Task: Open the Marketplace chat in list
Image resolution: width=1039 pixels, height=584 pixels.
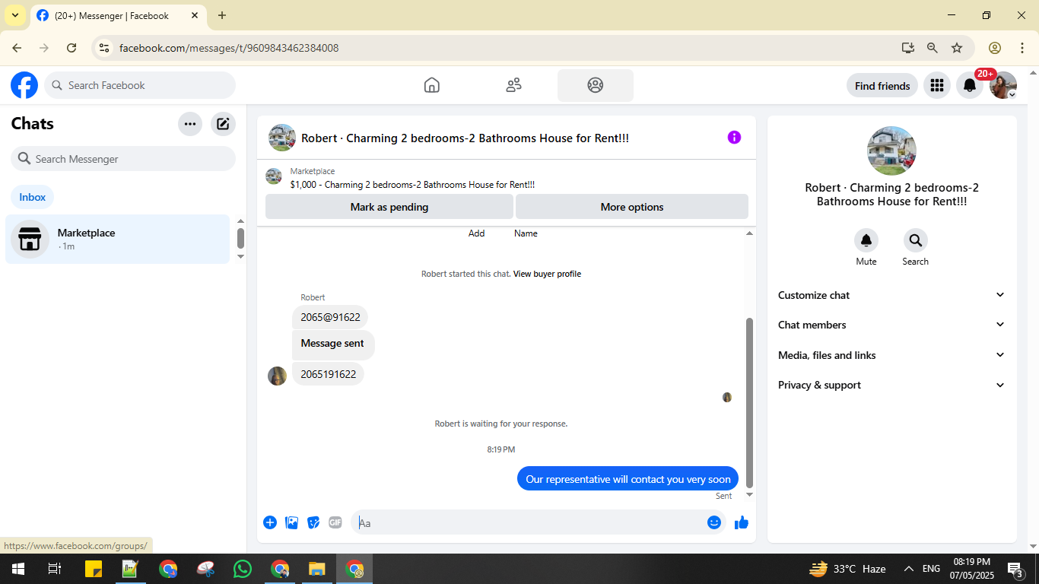Action: click(x=117, y=240)
